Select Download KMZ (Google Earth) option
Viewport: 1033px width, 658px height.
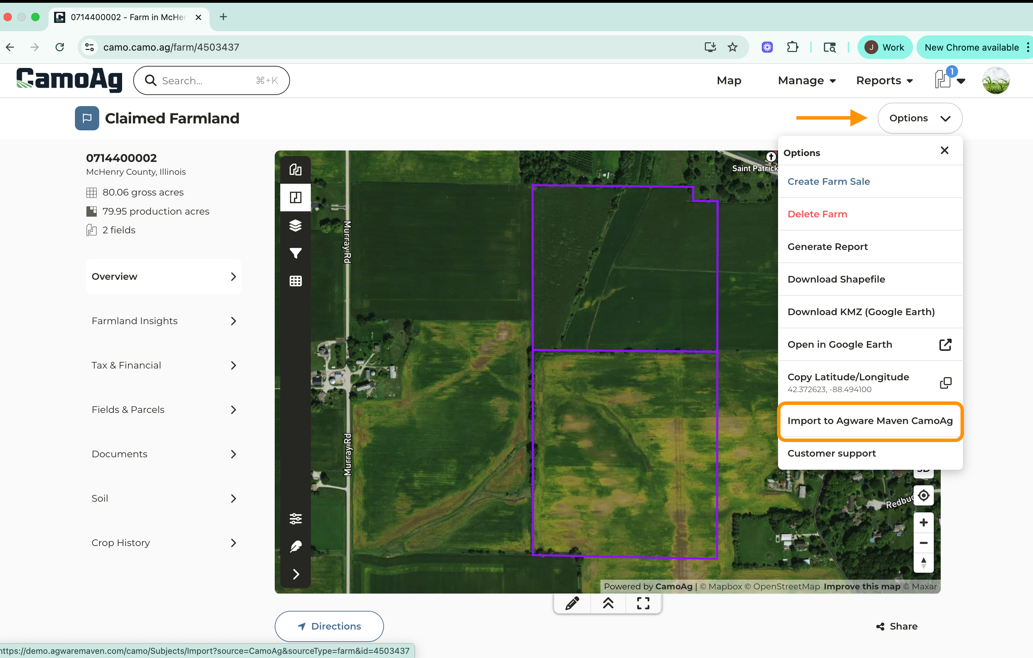[870, 312]
